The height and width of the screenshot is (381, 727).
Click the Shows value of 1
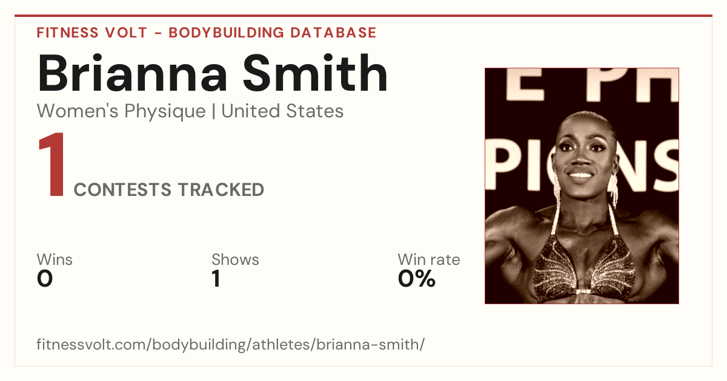(216, 279)
